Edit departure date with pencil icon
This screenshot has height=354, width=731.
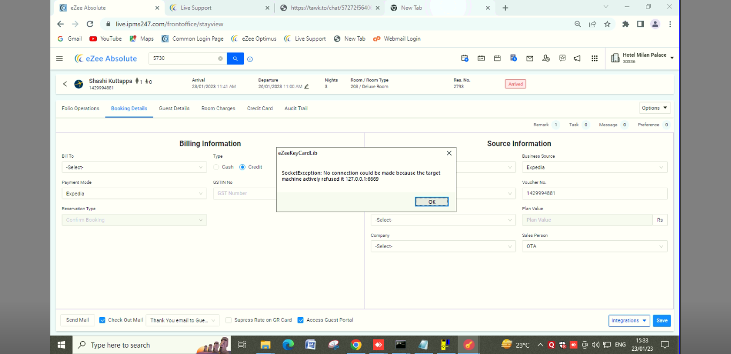click(307, 86)
